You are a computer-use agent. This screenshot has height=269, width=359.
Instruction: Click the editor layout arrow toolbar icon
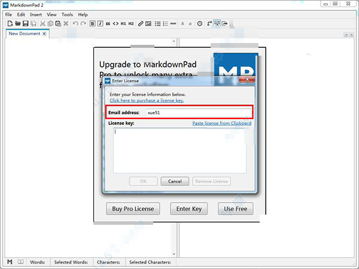(209, 23)
